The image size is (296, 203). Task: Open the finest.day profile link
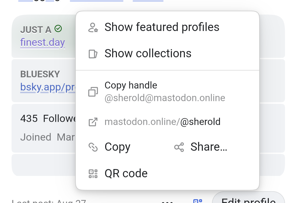tap(43, 42)
